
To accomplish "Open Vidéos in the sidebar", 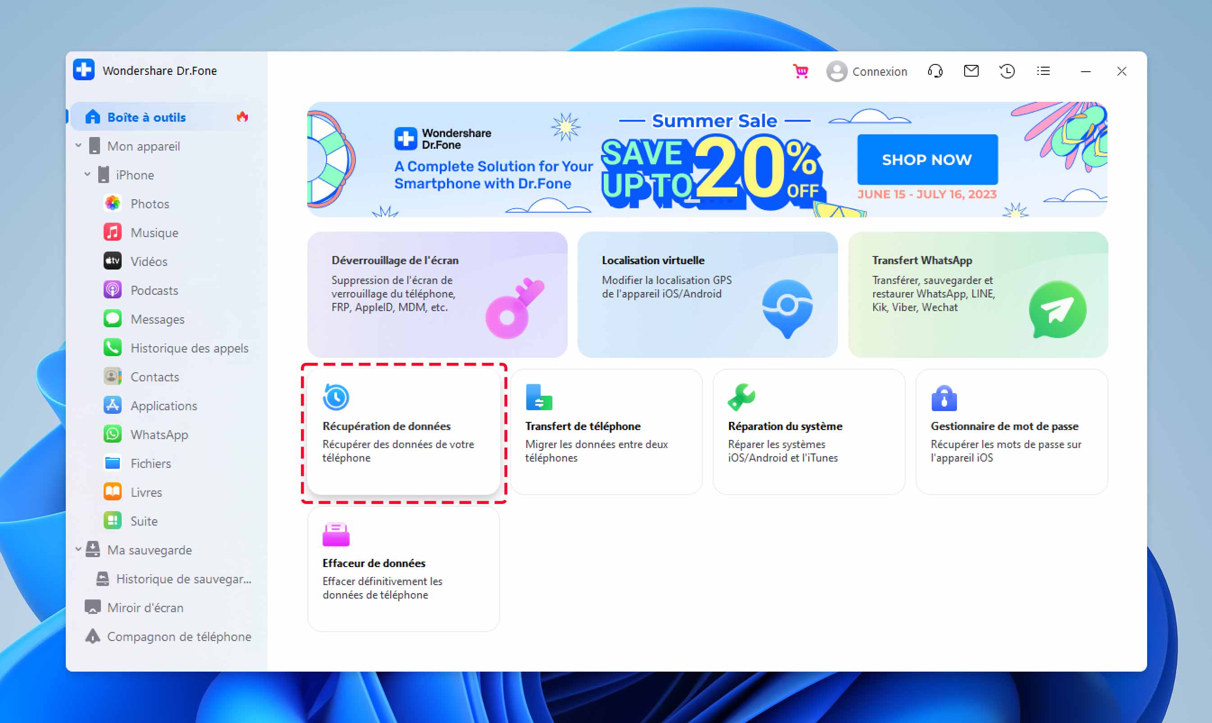I will pyautogui.click(x=149, y=261).
